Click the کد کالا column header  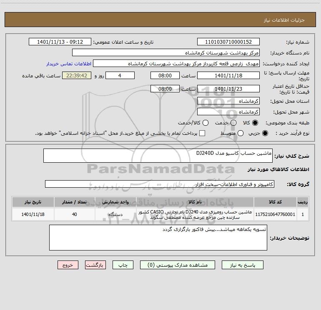click(275, 202)
